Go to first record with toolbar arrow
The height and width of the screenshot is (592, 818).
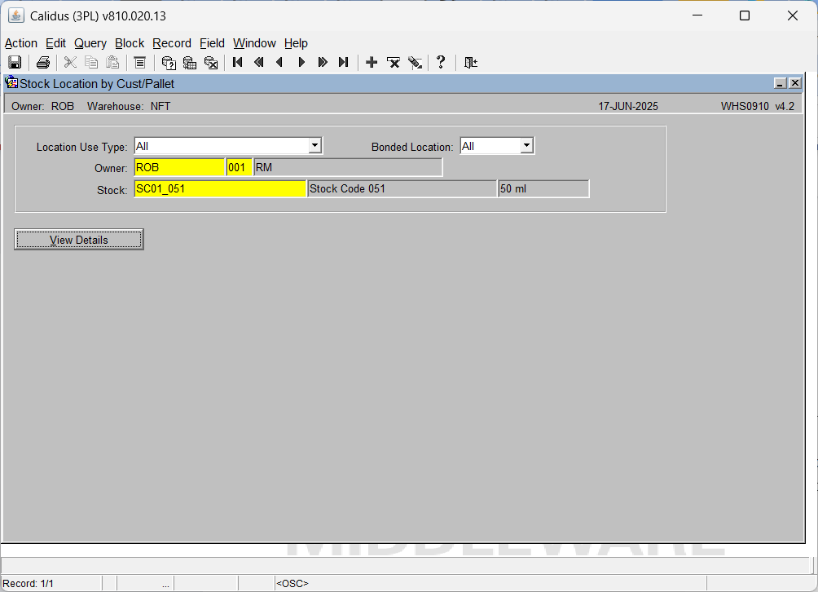pos(237,63)
